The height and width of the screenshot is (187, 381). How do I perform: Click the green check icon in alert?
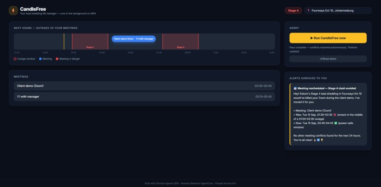336,123
